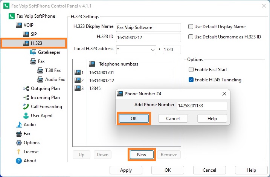Go to Incoming Plan settings
Image resolution: width=270 pixels, height=177 pixels.
click(45, 98)
